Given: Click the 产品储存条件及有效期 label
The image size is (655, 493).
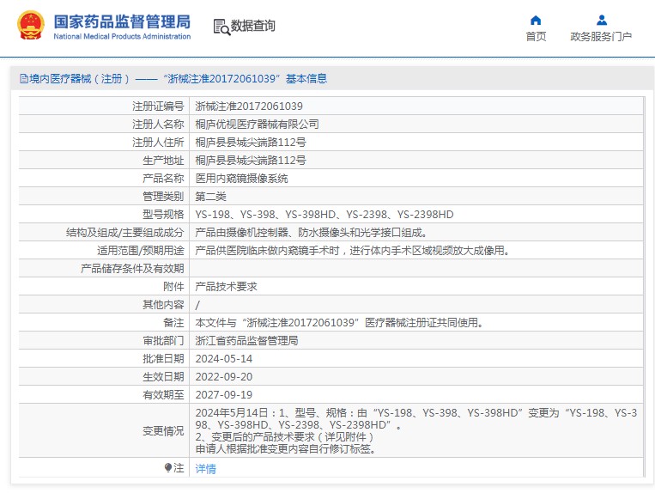Looking at the screenshot, I should click(x=132, y=268).
